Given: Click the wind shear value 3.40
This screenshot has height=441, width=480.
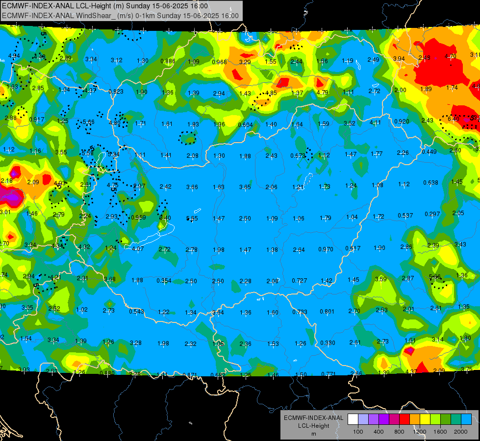Looking at the screenshot, I should (x=165, y=218).
